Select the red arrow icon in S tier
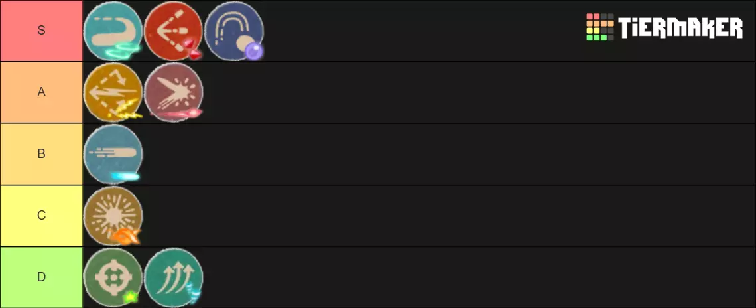The height and width of the screenshot is (308, 756). pos(174,31)
